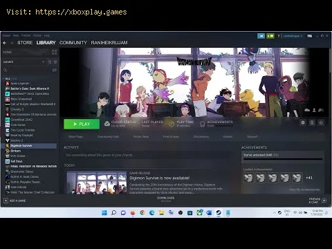Open the Find Groups link

[x=171, y=137]
